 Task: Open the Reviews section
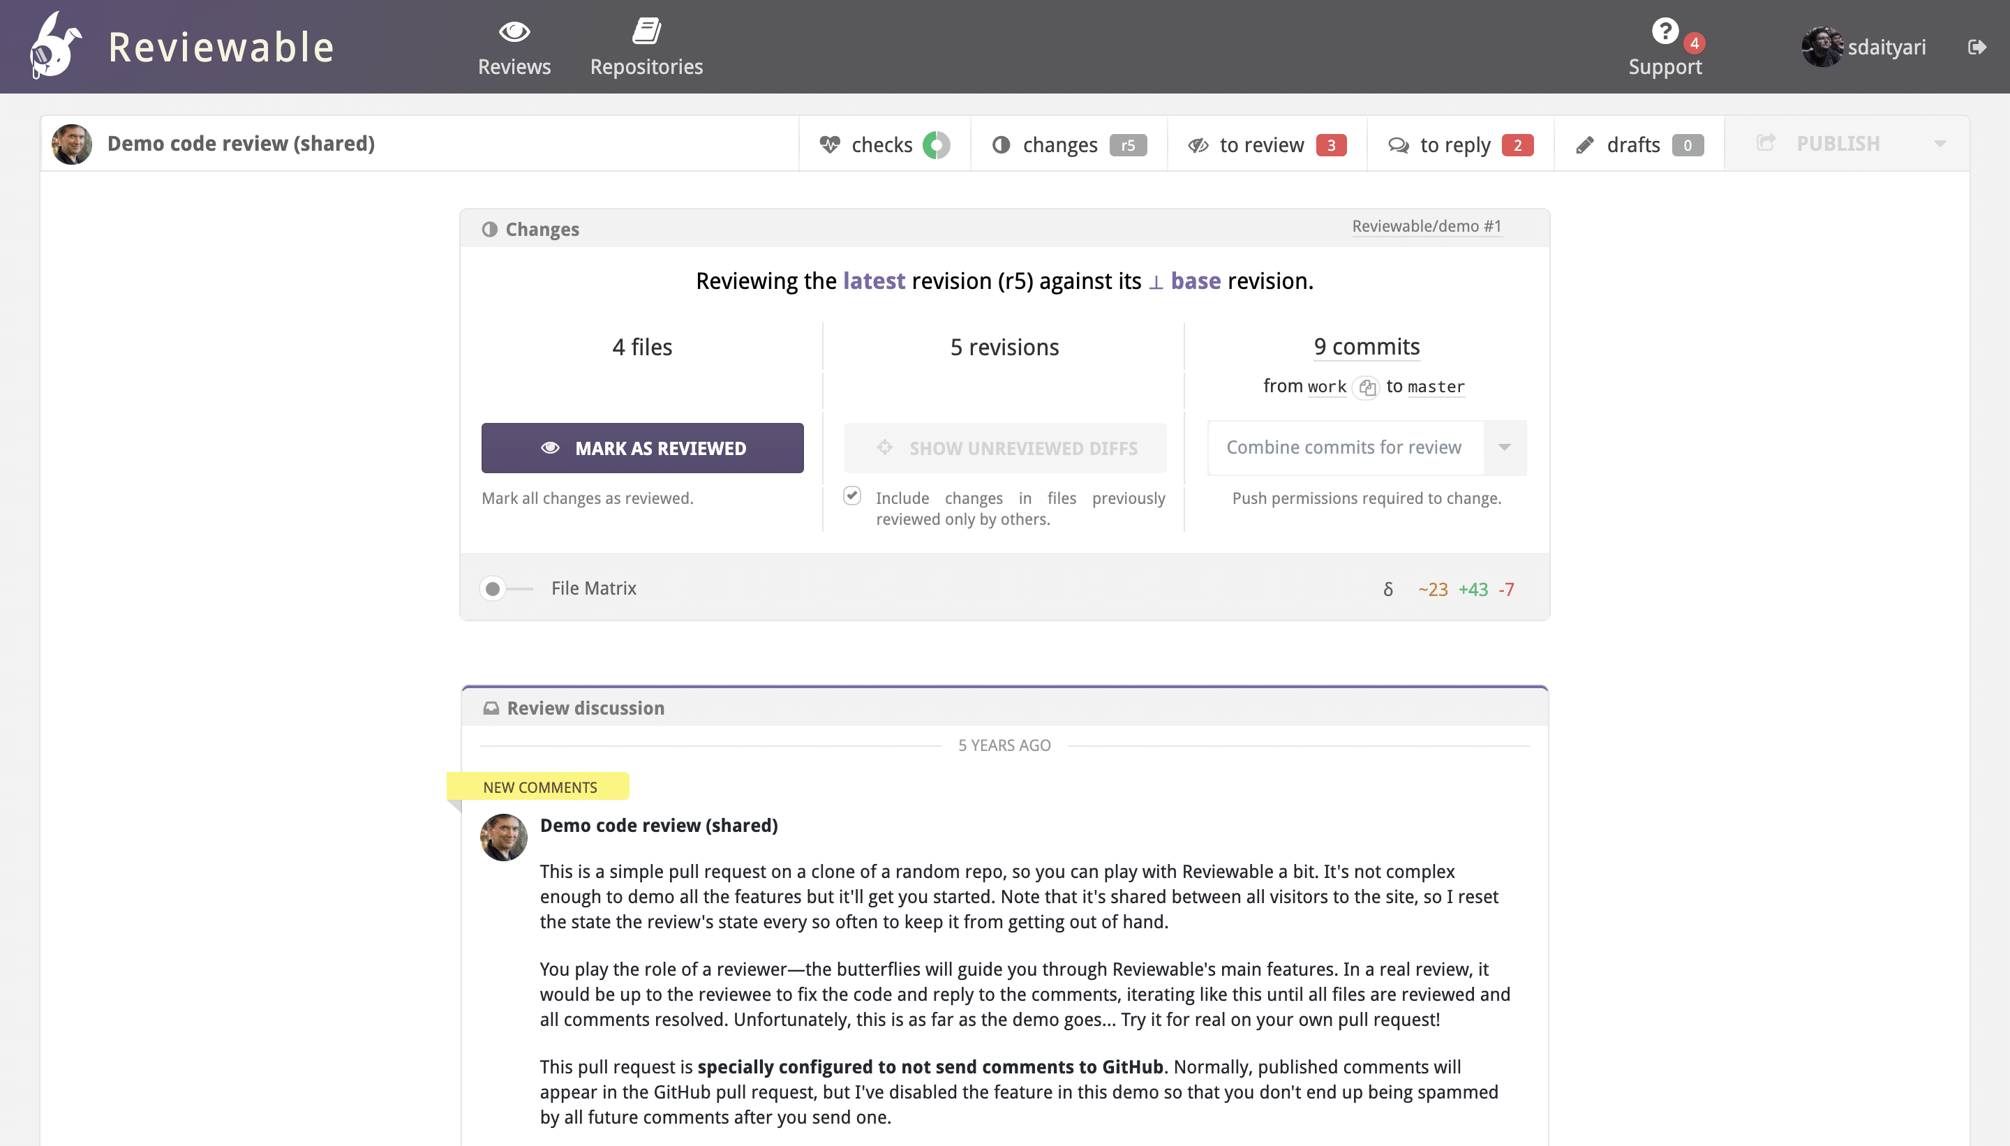click(x=514, y=47)
